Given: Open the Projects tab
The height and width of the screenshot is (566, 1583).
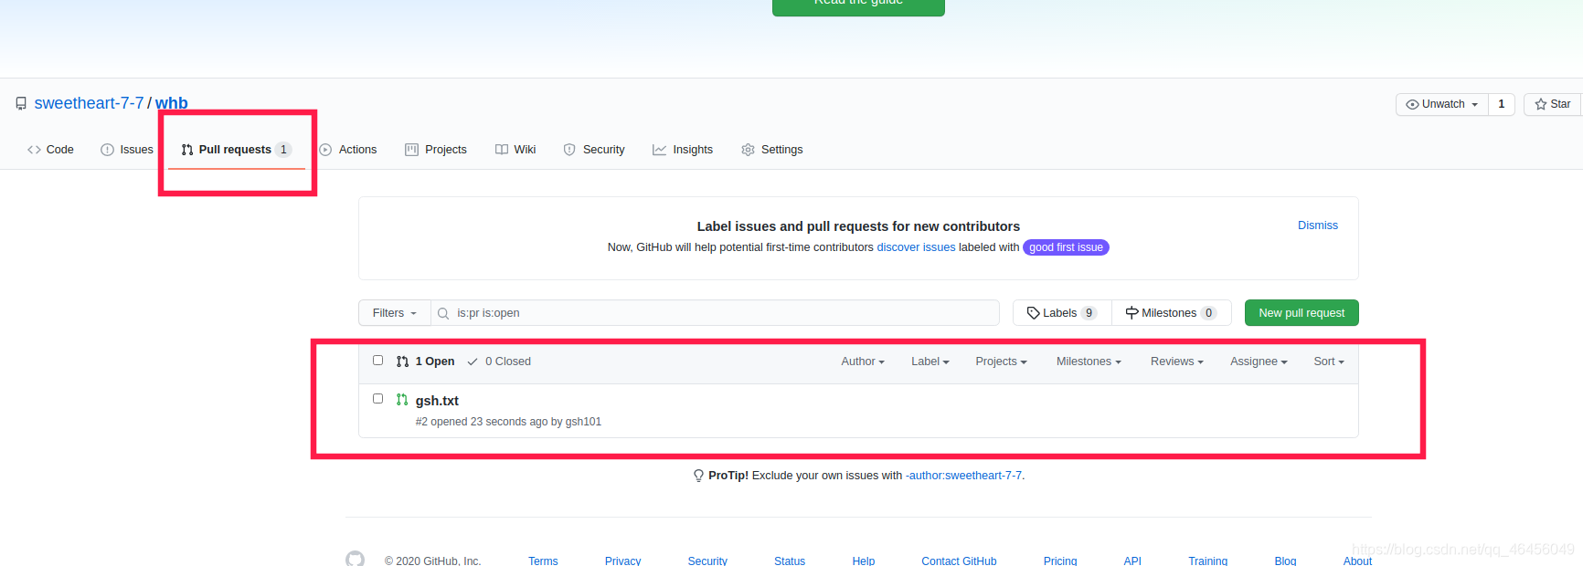Looking at the screenshot, I should pyautogui.click(x=436, y=150).
